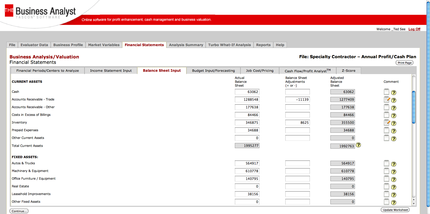Open help icon for Other Current Assets
Screen dimensions: 430x214
pos(394,139)
